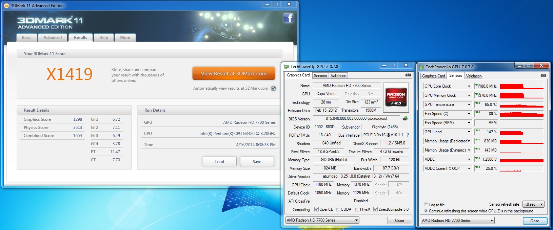The width and height of the screenshot is (553, 230).
Task: Open Memory Usage (Dynamic) dropdown
Action: click(469, 150)
